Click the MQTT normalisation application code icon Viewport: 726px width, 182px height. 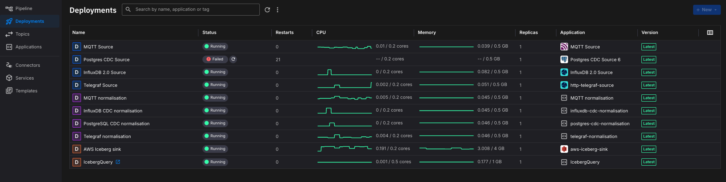click(x=564, y=98)
